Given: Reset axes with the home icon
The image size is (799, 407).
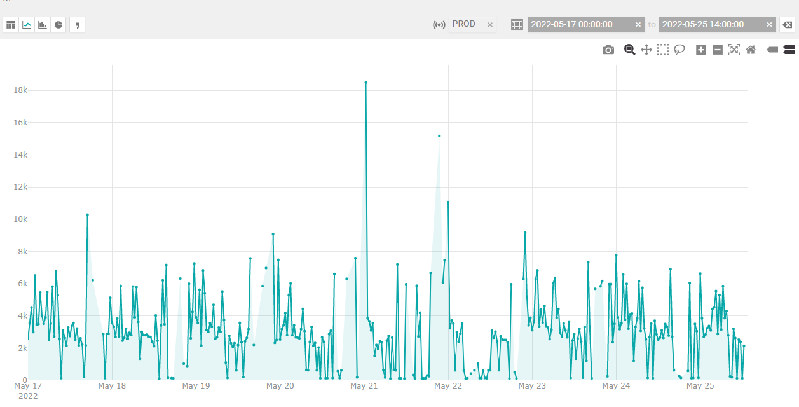Looking at the screenshot, I should (750, 49).
